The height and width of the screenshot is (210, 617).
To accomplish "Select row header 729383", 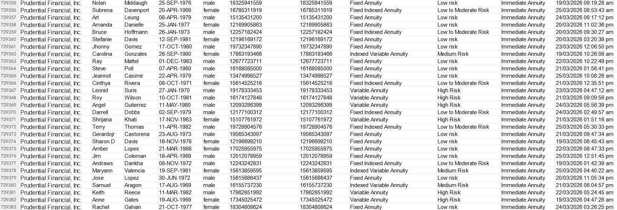I will [x=8, y=207].
